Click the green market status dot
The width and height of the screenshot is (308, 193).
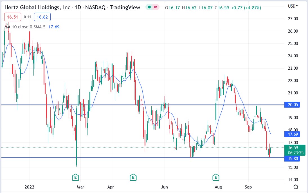point(149,7)
